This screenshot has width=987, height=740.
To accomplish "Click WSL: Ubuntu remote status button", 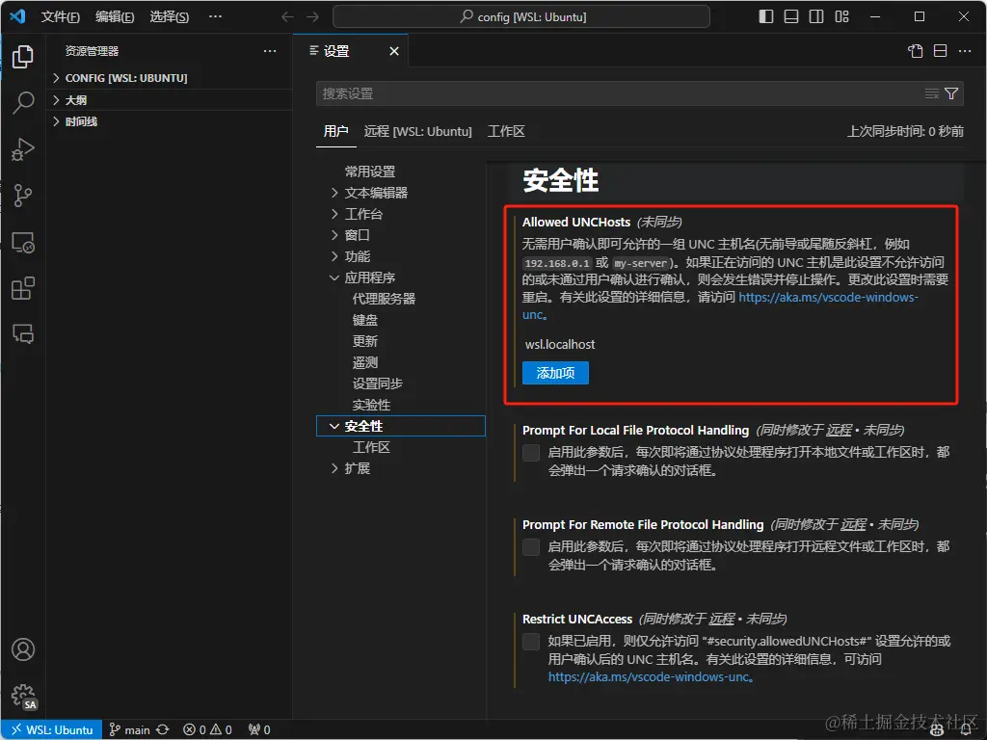I will [x=52, y=729].
